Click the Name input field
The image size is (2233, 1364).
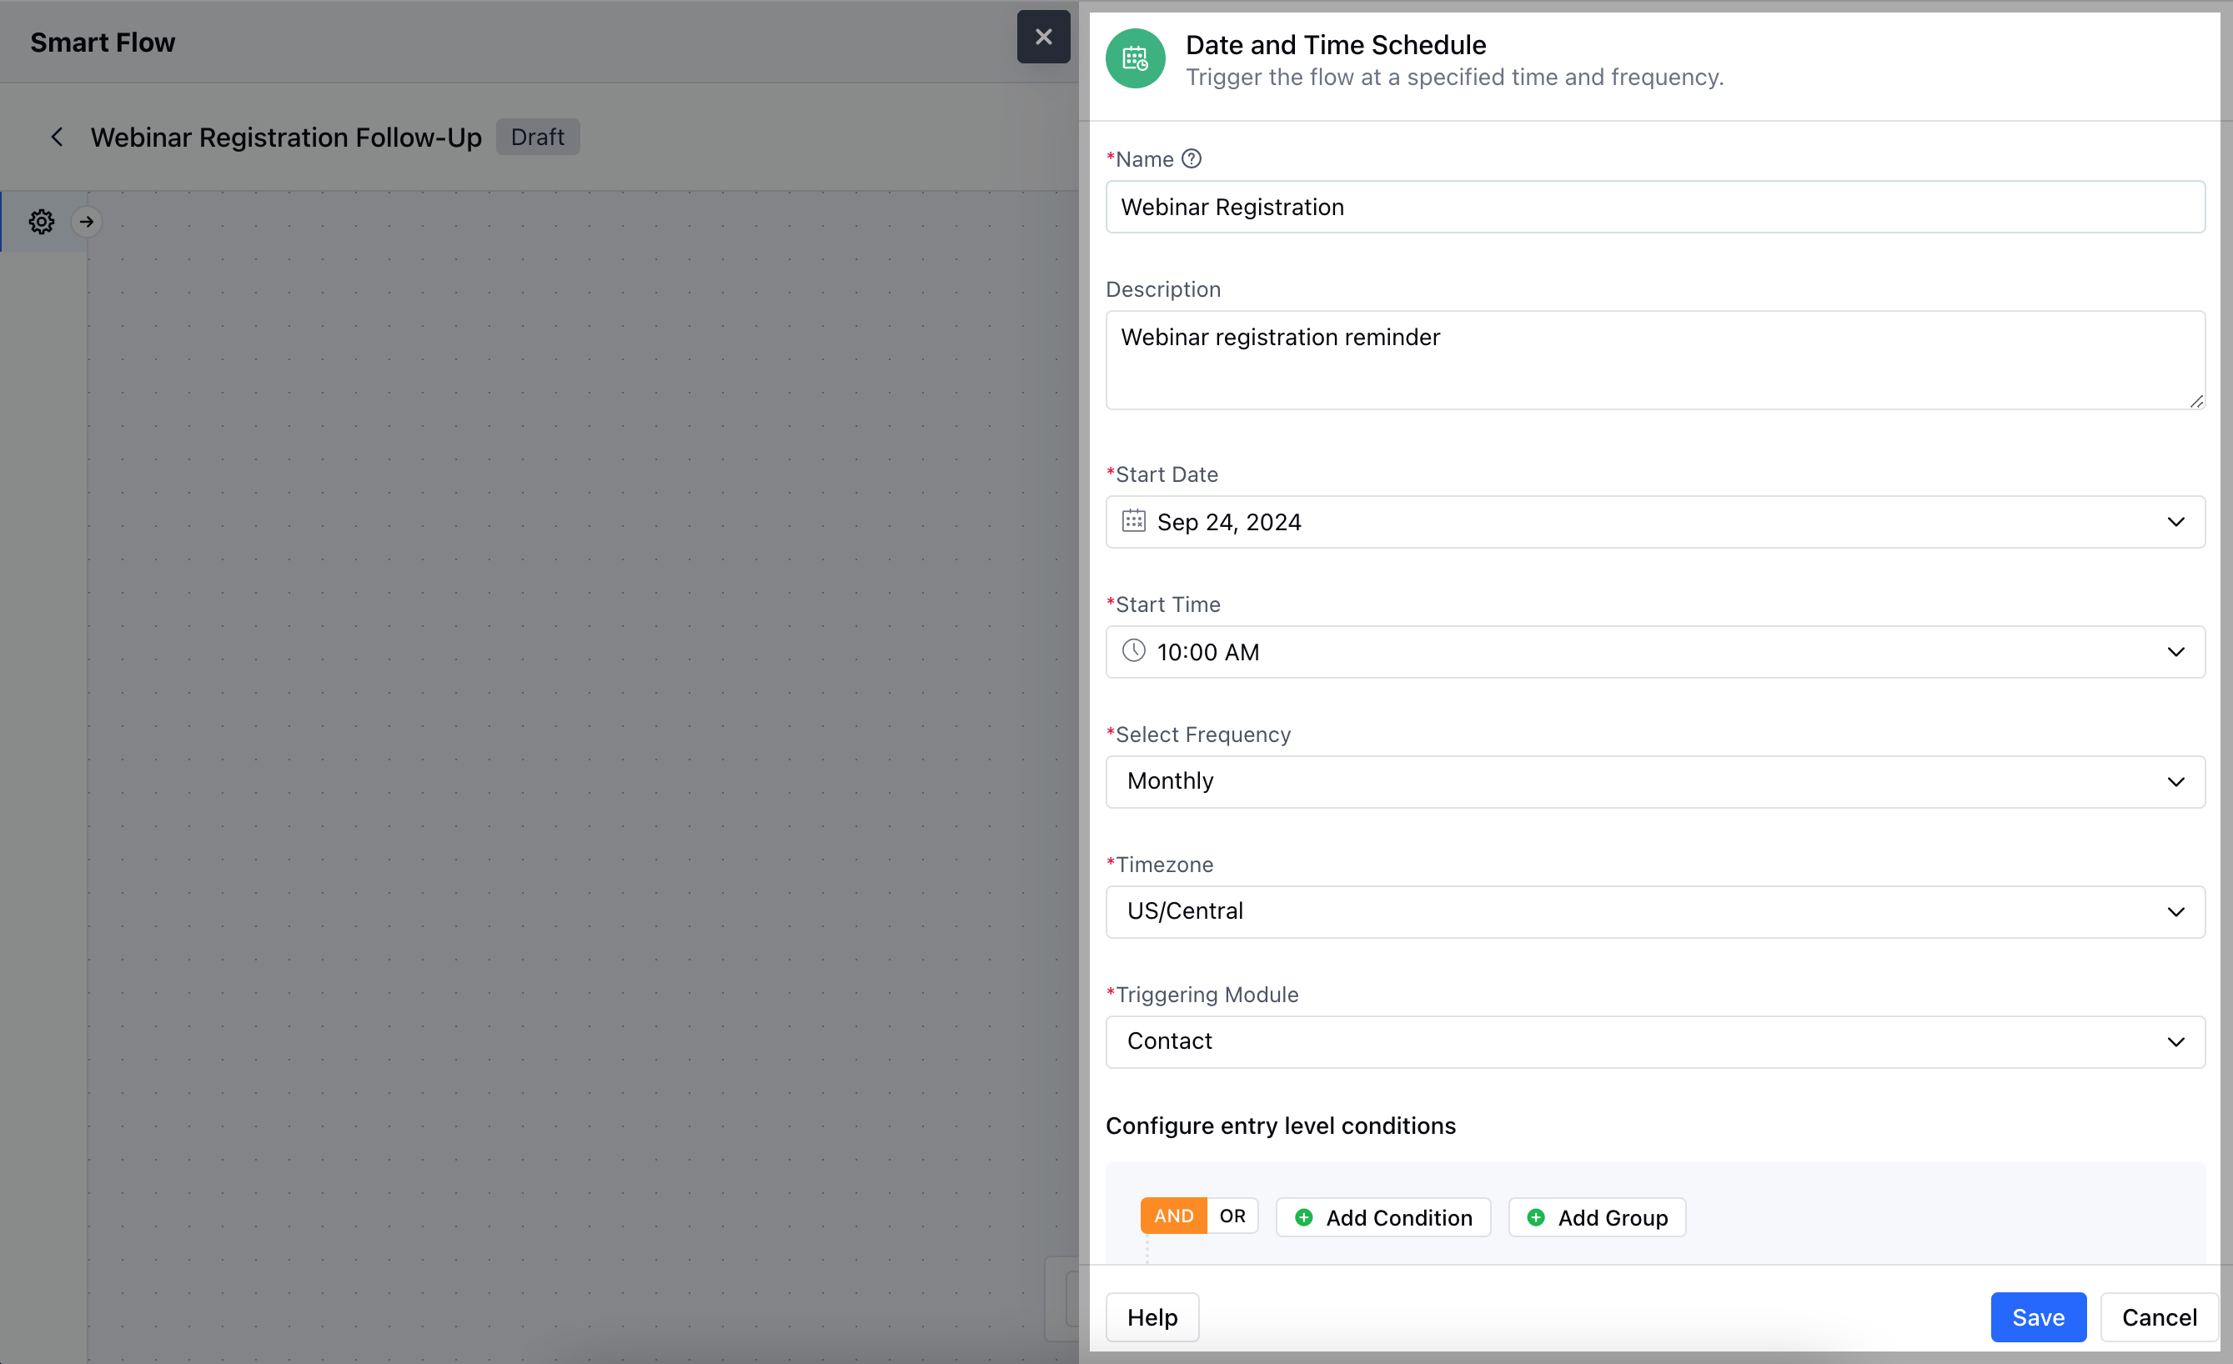coord(1654,207)
